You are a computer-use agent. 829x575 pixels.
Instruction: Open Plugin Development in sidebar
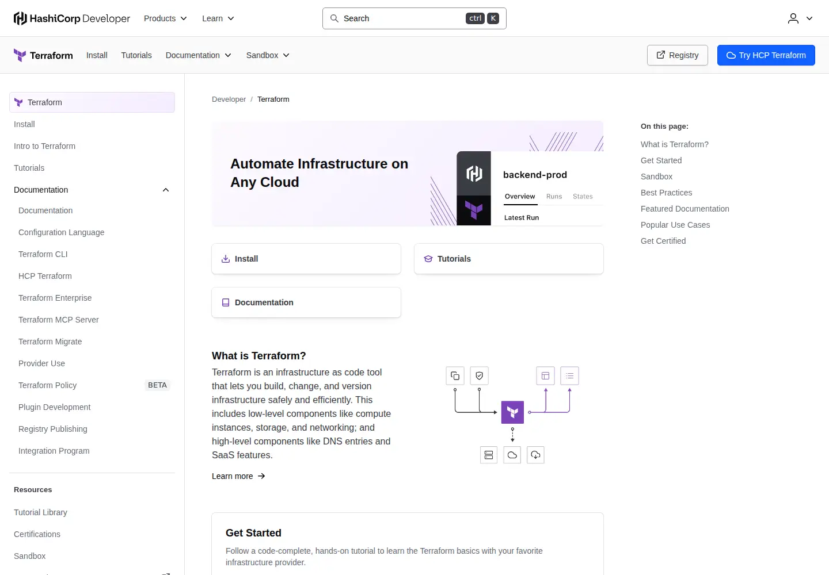[54, 407]
